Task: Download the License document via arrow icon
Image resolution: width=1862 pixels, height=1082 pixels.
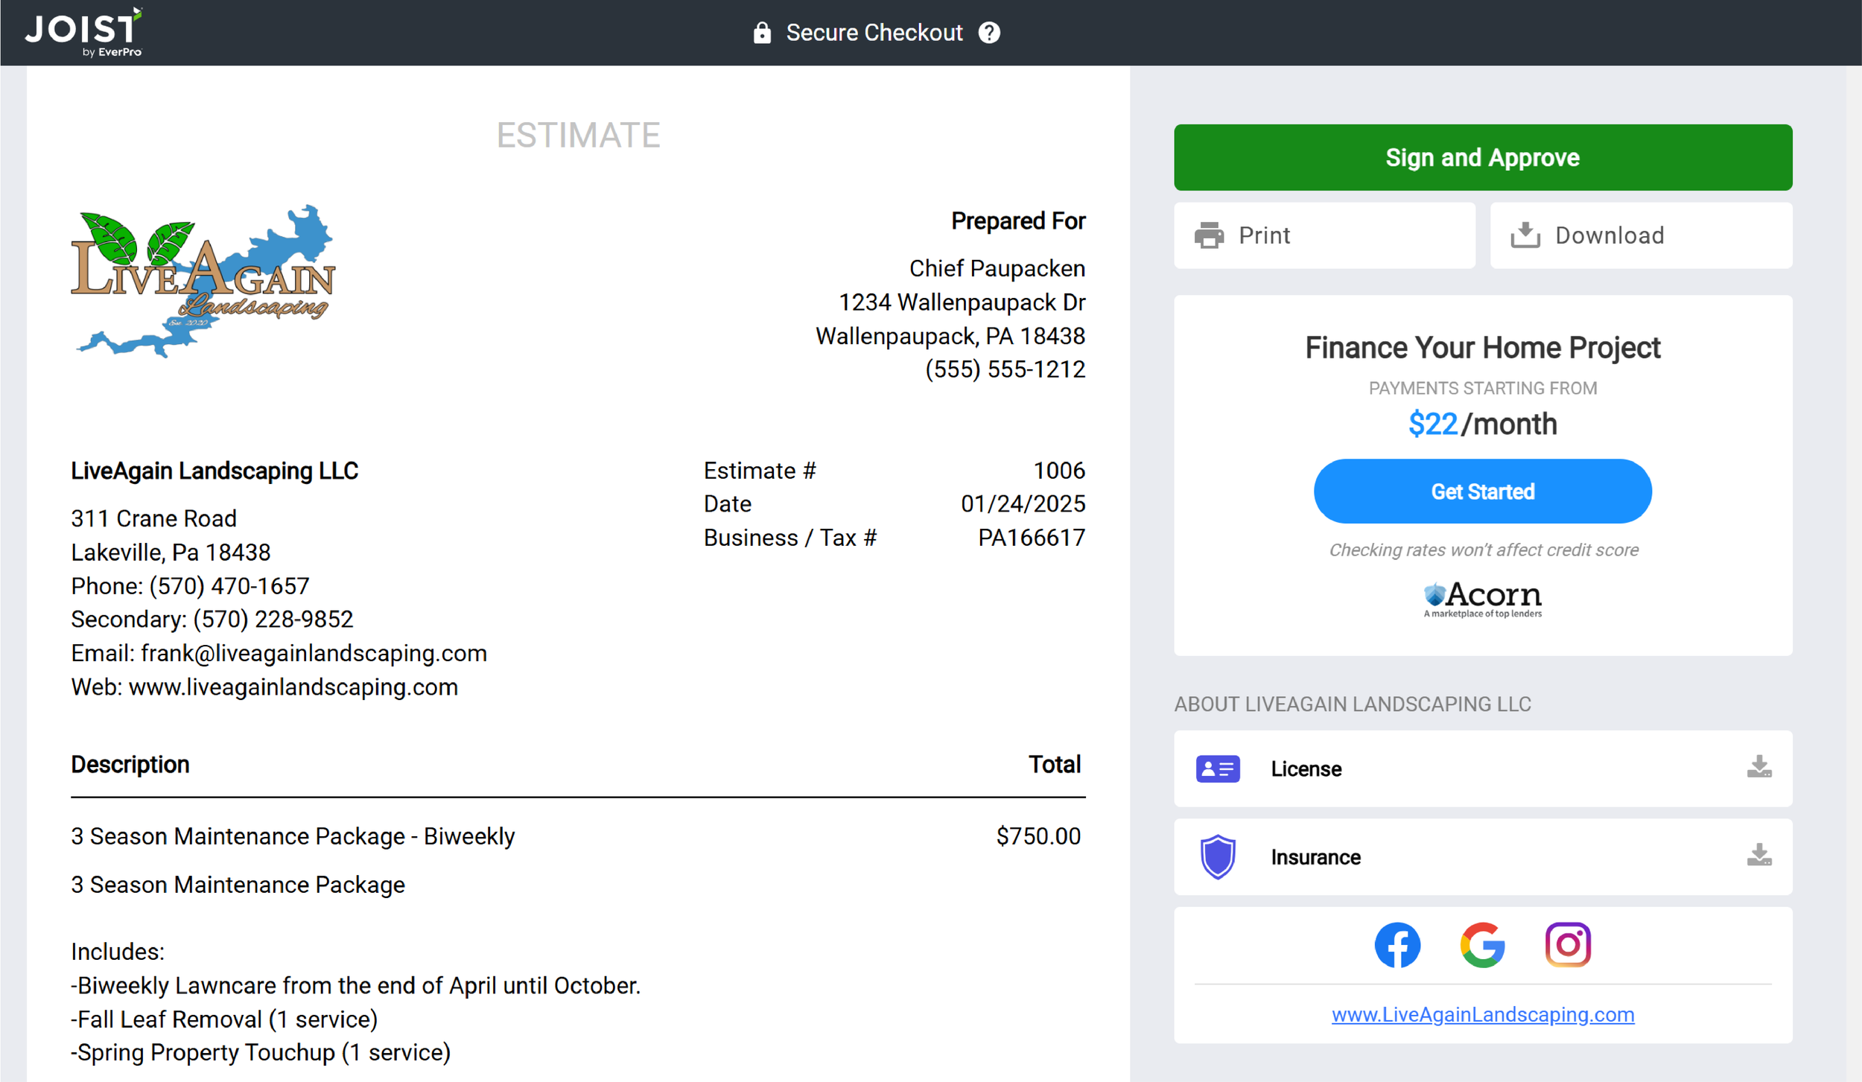Action: 1758,767
